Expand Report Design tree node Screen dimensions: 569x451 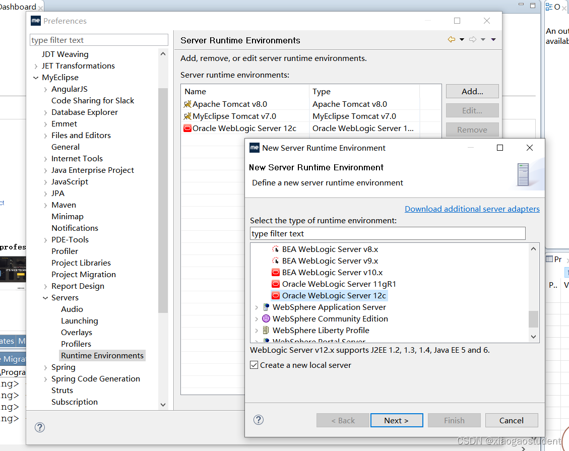pyautogui.click(x=45, y=286)
